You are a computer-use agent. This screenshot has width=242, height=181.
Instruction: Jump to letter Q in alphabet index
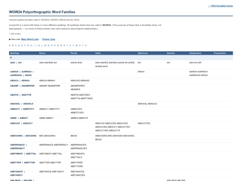[58, 46]
